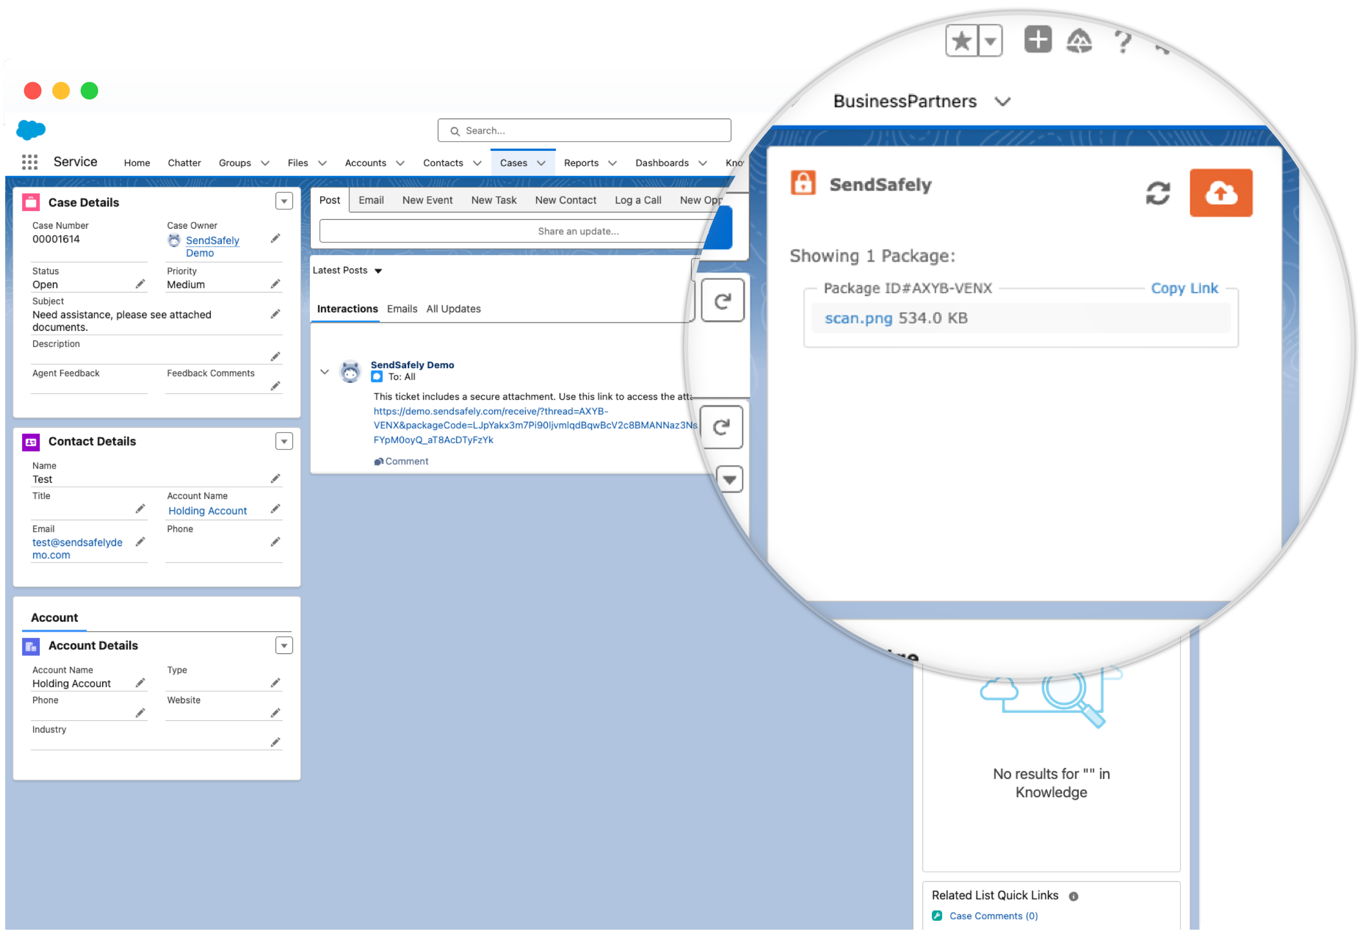
Task: Expand the Groups navigation dropdown
Action: tap(266, 163)
